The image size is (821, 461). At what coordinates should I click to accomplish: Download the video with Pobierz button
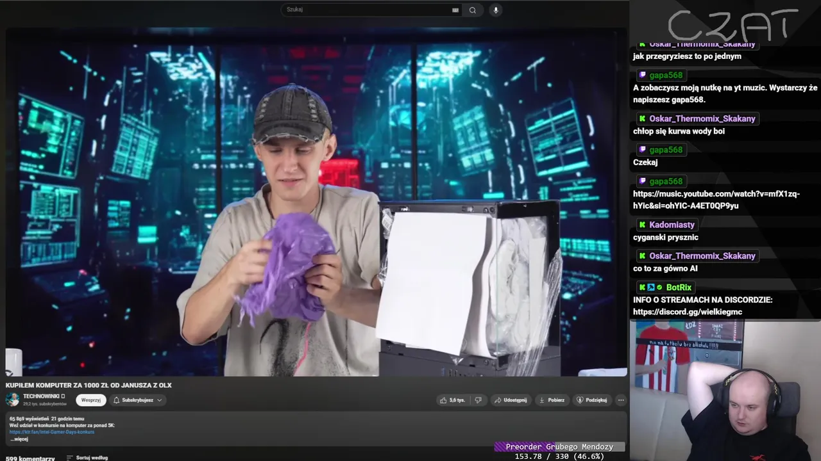pos(552,400)
